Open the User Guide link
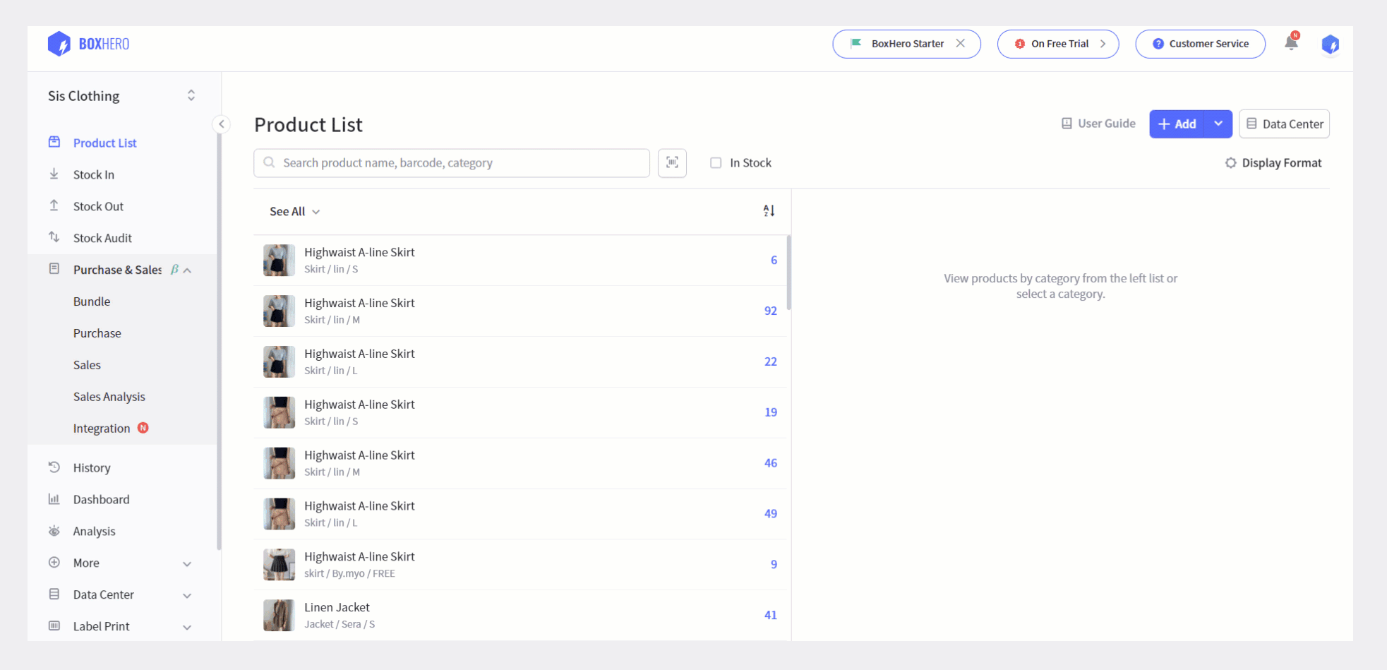 1098,123
